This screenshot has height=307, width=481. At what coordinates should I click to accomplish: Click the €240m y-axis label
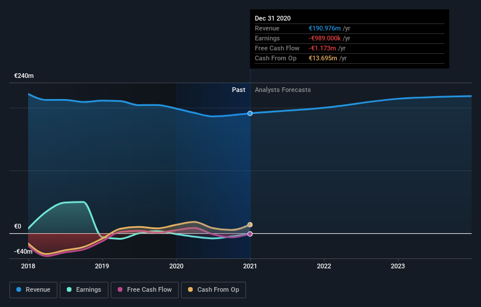tap(24, 76)
